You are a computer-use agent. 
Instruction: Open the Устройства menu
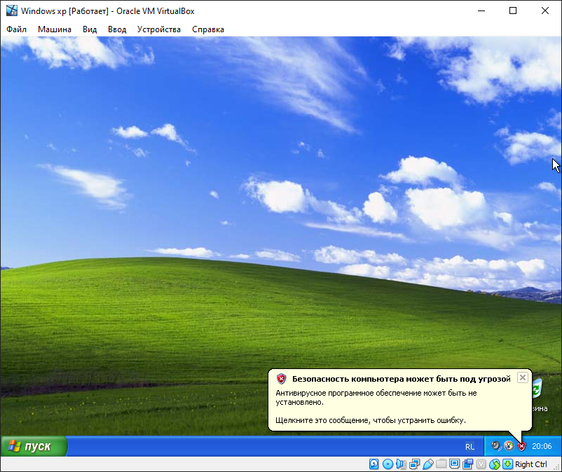pyautogui.click(x=159, y=29)
